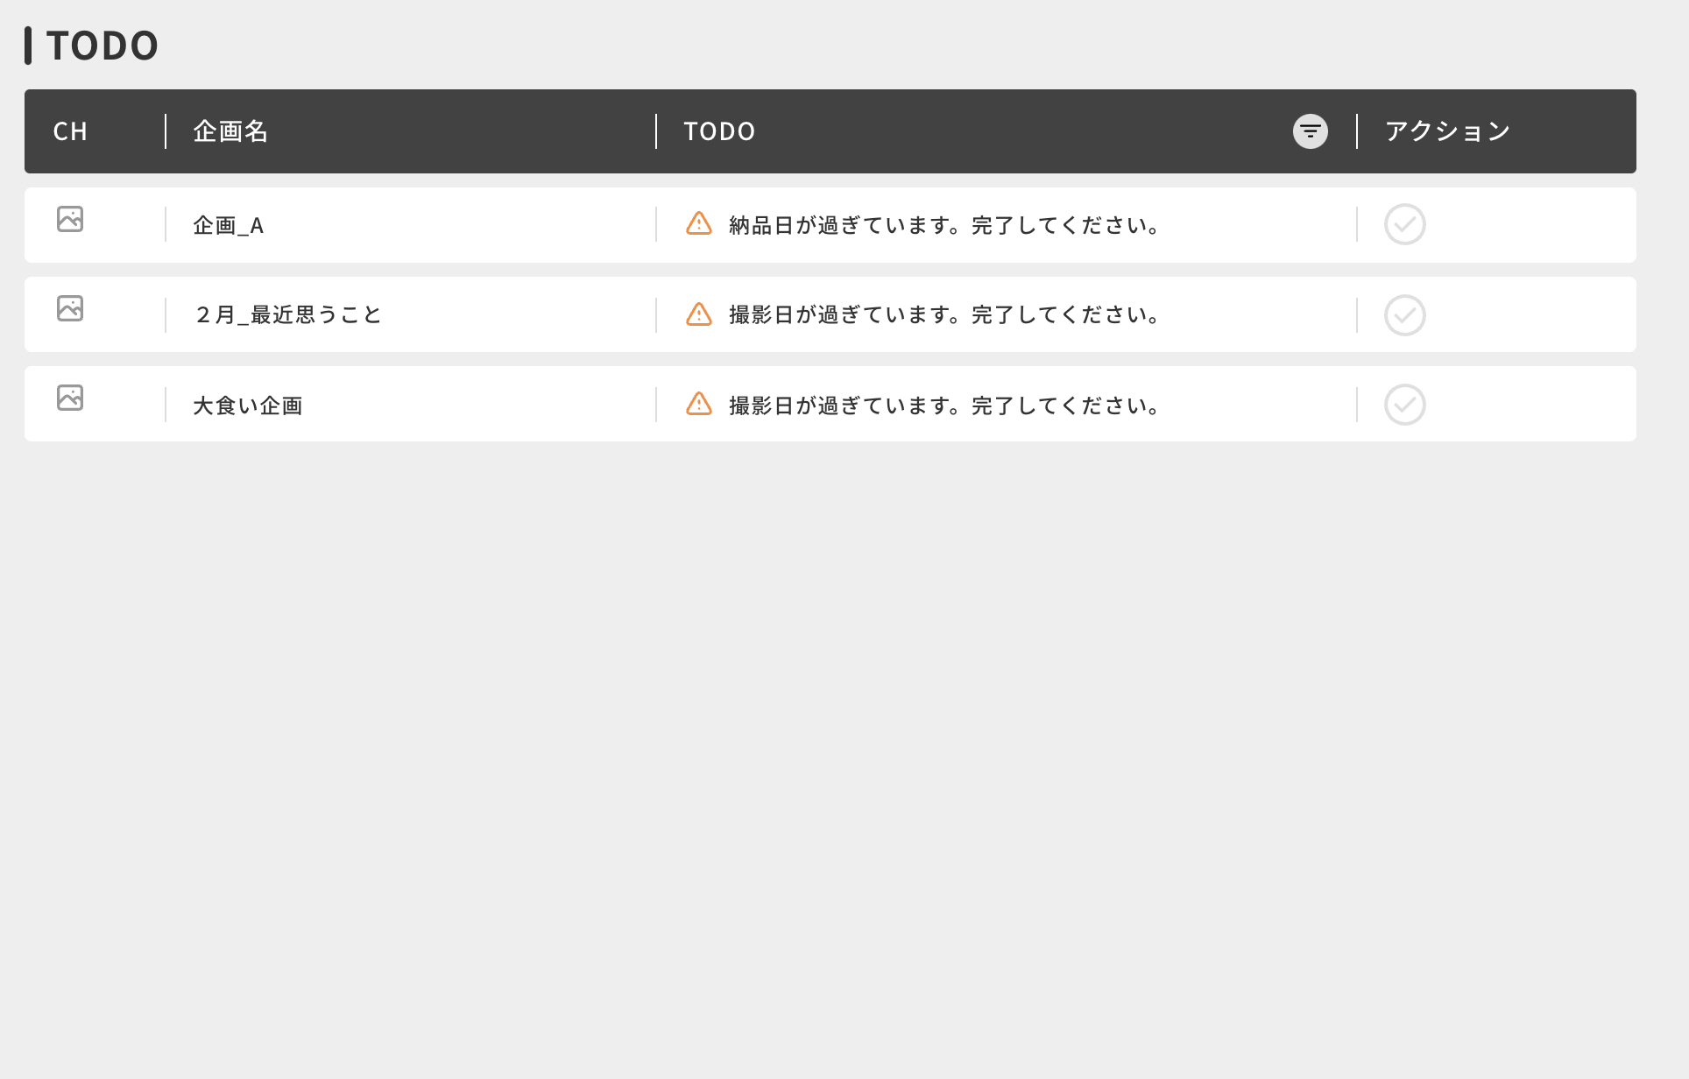Click channel image icon for 企画_A
Screen dimensions: 1689x1079
click(70, 219)
